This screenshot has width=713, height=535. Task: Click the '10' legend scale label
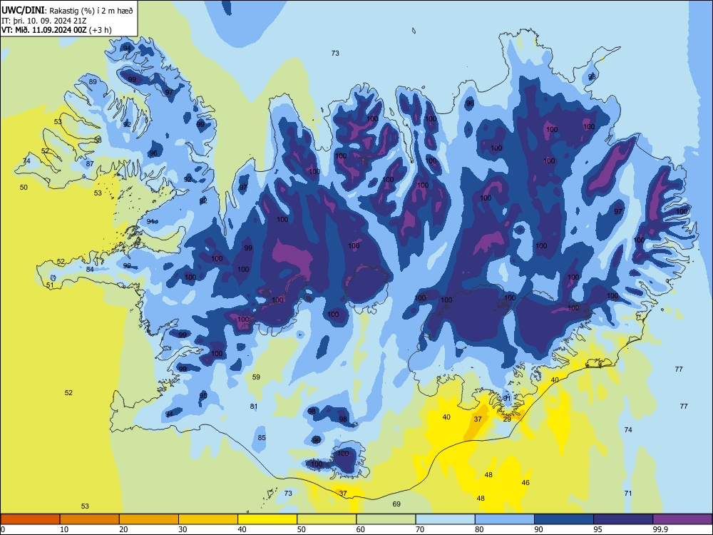coord(64,529)
